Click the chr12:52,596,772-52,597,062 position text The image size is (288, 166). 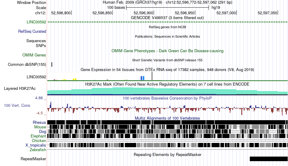pyautogui.click(x=199, y=2)
